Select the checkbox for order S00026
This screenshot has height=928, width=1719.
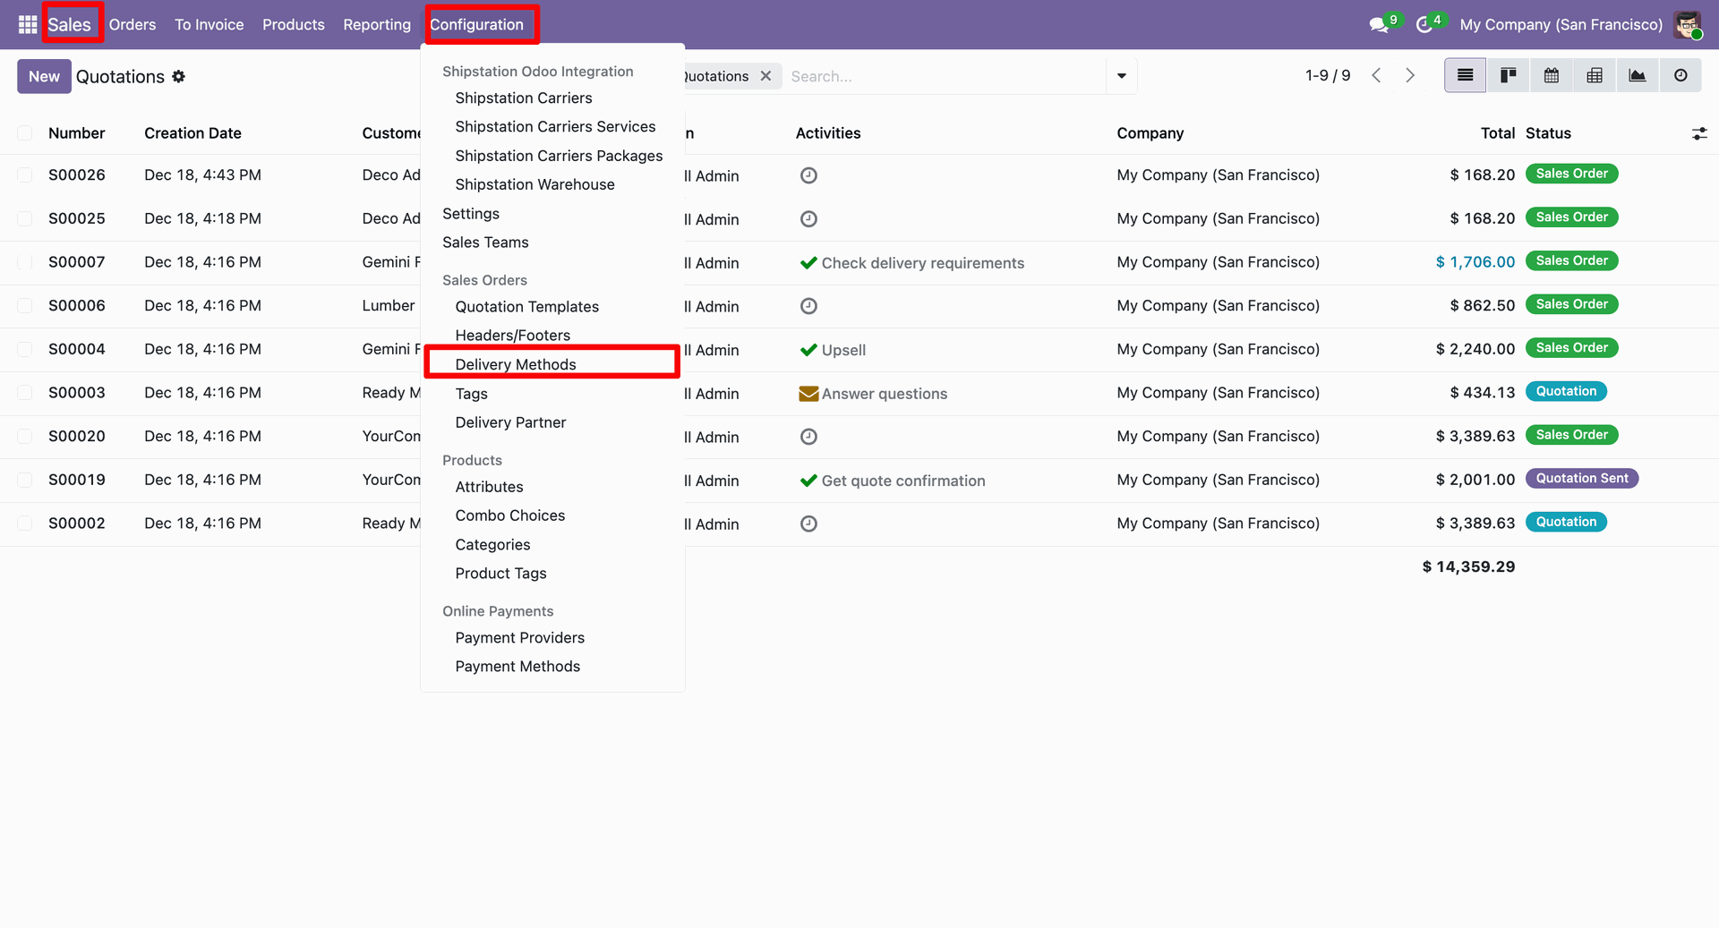(x=25, y=175)
